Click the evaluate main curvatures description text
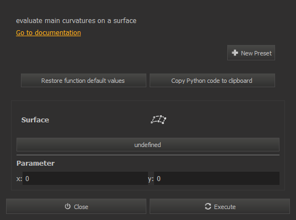The height and width of the screenshot is (220, 296). coord(76,21)
